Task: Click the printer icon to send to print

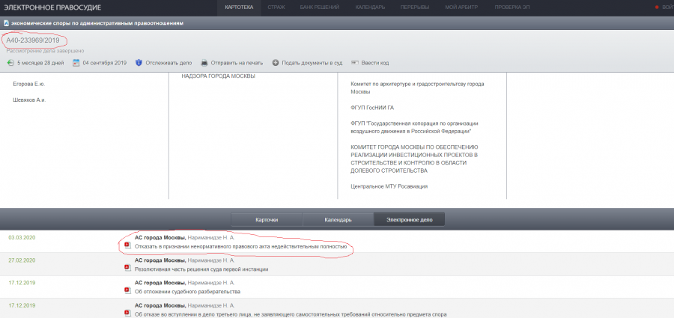Action: pyautogui.click(x=204, y=63)
